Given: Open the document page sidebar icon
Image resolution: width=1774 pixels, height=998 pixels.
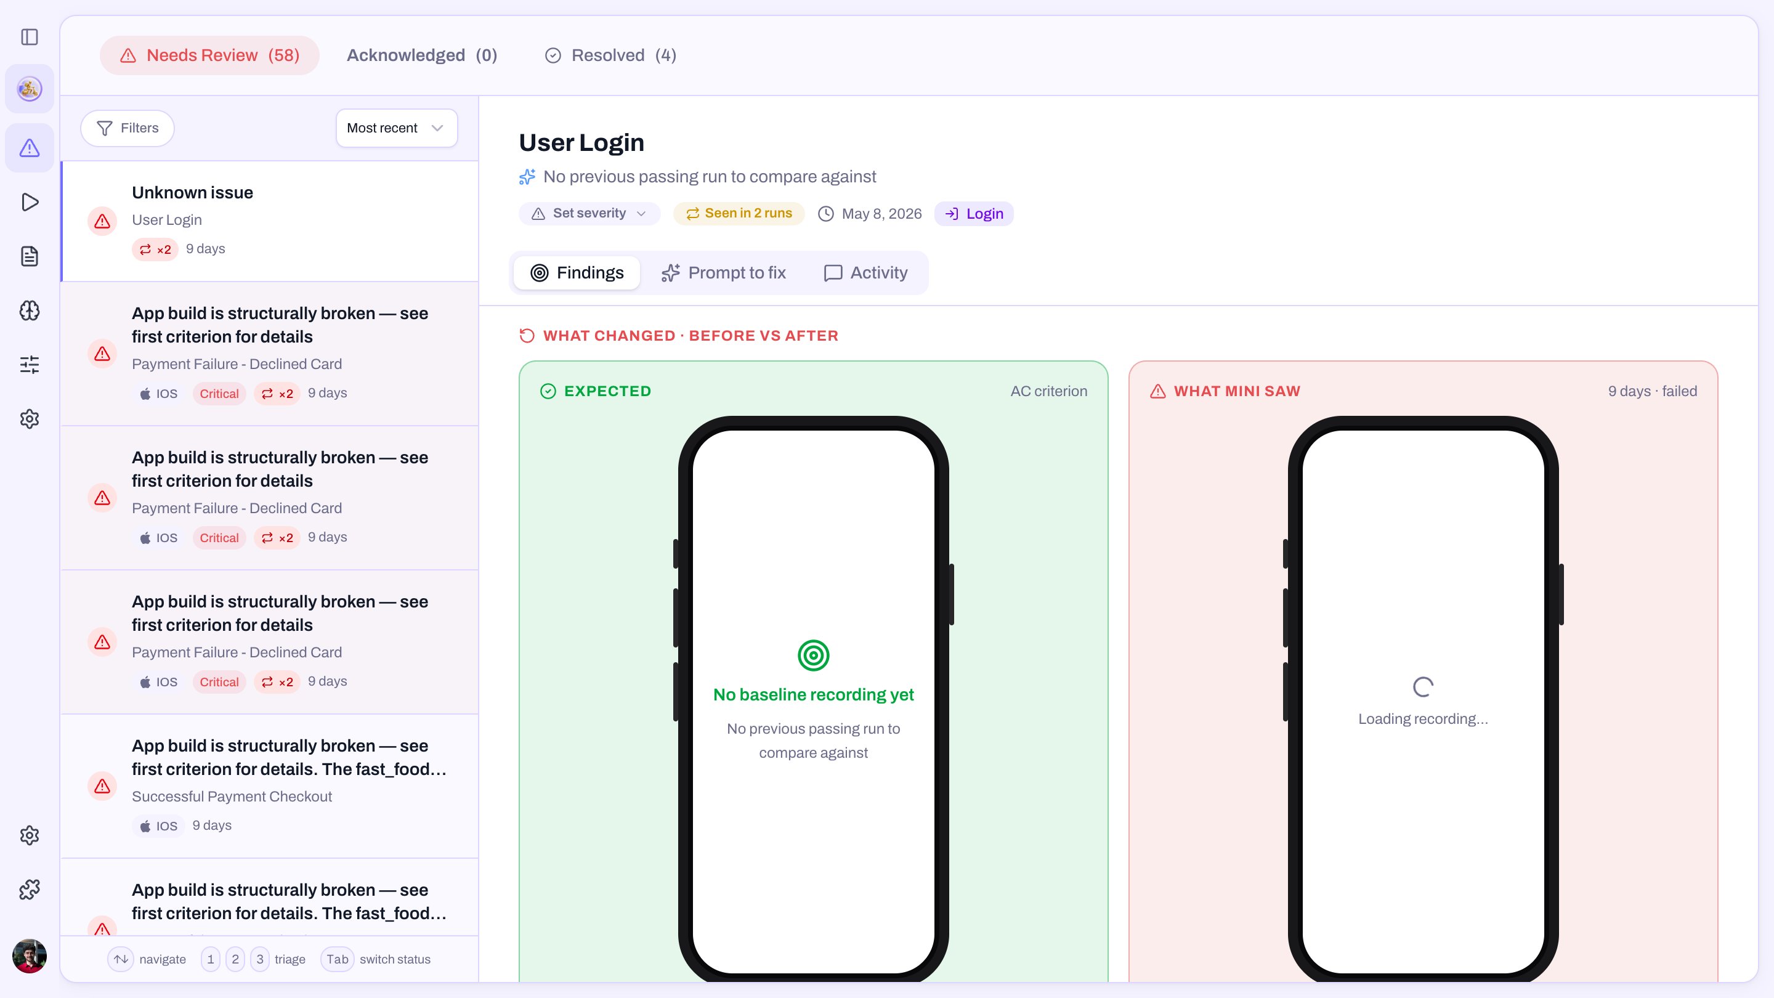Looking at the screenshot, I should tap(30, 256).
